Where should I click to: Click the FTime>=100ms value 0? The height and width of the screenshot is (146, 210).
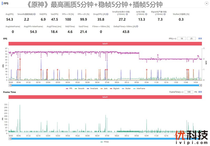pyautogui.click(x=101, y=32)
